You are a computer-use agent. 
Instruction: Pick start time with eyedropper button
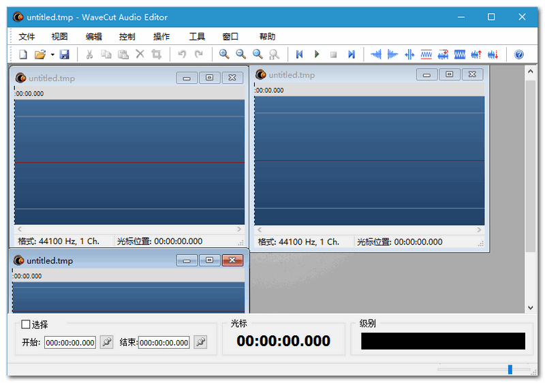[106, 342]
